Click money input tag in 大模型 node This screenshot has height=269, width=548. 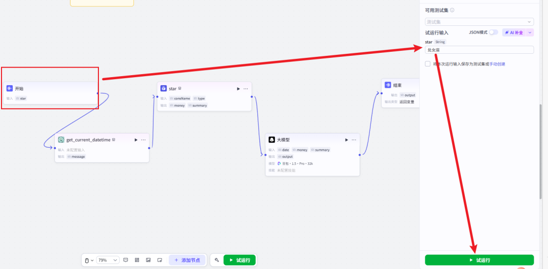(x=300, y=150)
